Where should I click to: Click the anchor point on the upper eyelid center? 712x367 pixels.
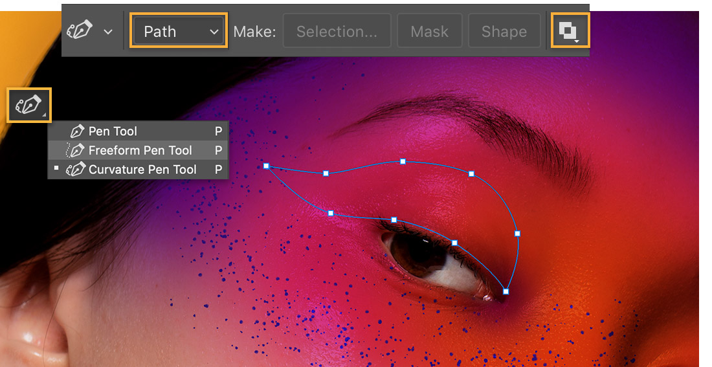coord(394,220)
